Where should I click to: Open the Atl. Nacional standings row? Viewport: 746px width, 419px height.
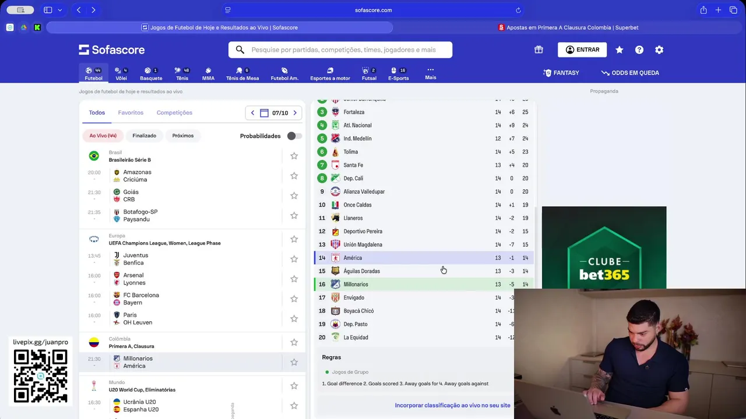click(424, 125)
